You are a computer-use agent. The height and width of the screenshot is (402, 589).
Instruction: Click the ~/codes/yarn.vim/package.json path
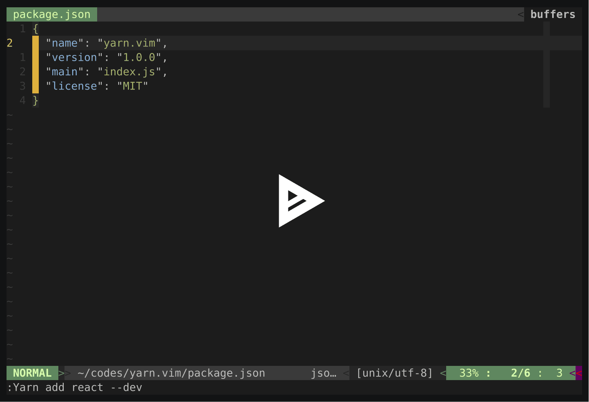pos(171,373)
